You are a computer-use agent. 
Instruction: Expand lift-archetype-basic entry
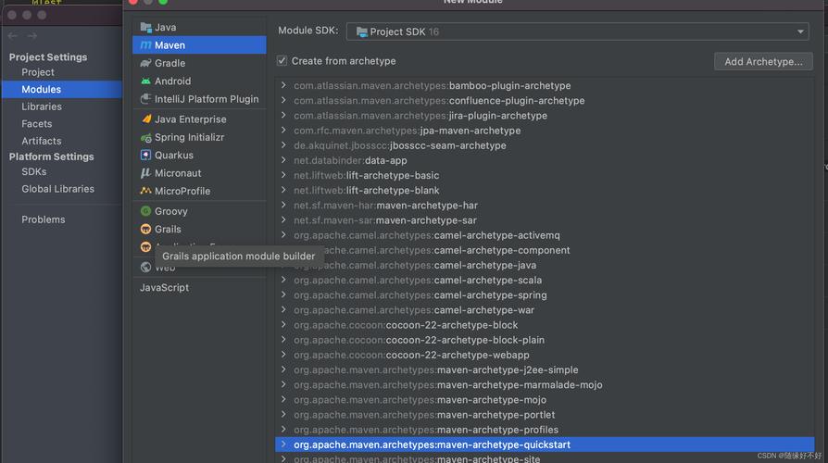click(283, 175)
